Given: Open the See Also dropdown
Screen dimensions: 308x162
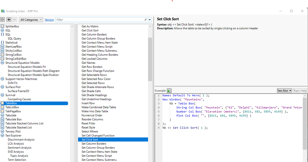Looking at the screenshot, I should click(284, 91).
